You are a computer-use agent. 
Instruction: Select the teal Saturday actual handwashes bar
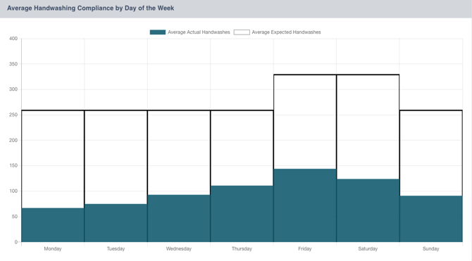tap(368, 210)
